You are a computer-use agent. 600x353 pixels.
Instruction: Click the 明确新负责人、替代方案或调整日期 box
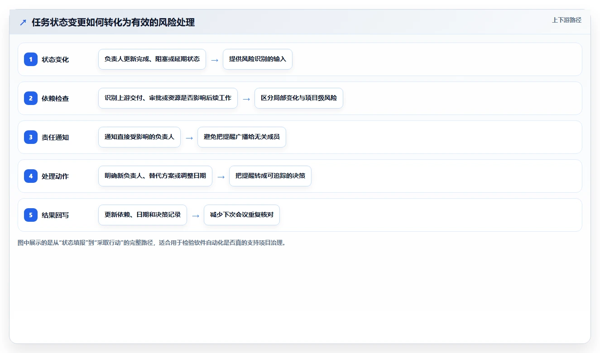point(155,176)
